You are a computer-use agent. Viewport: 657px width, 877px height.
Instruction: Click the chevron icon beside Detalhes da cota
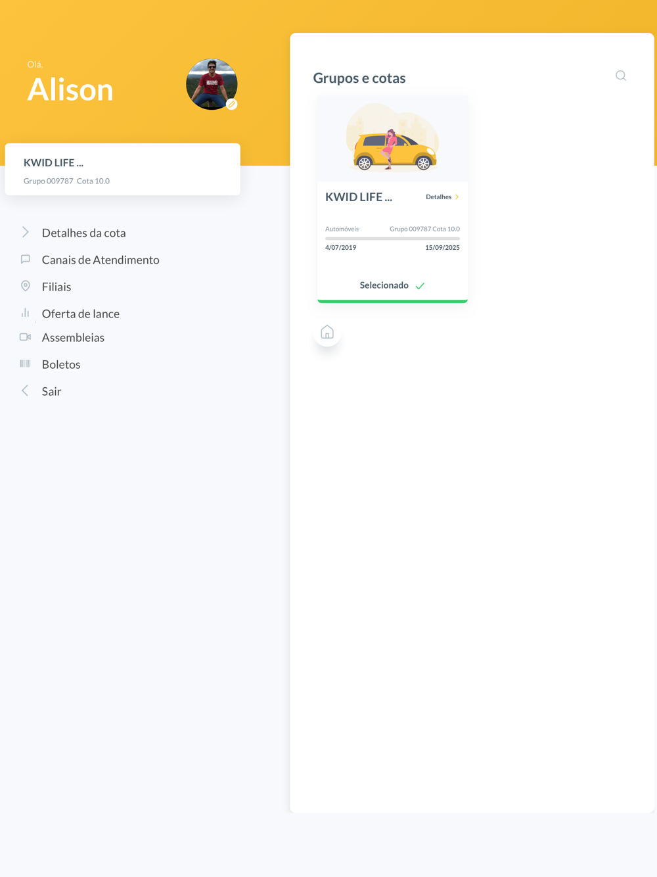point(26,232)
